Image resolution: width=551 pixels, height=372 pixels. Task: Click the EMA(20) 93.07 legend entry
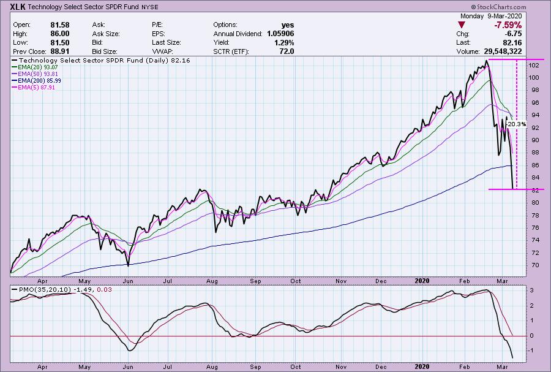pos(35,67)
